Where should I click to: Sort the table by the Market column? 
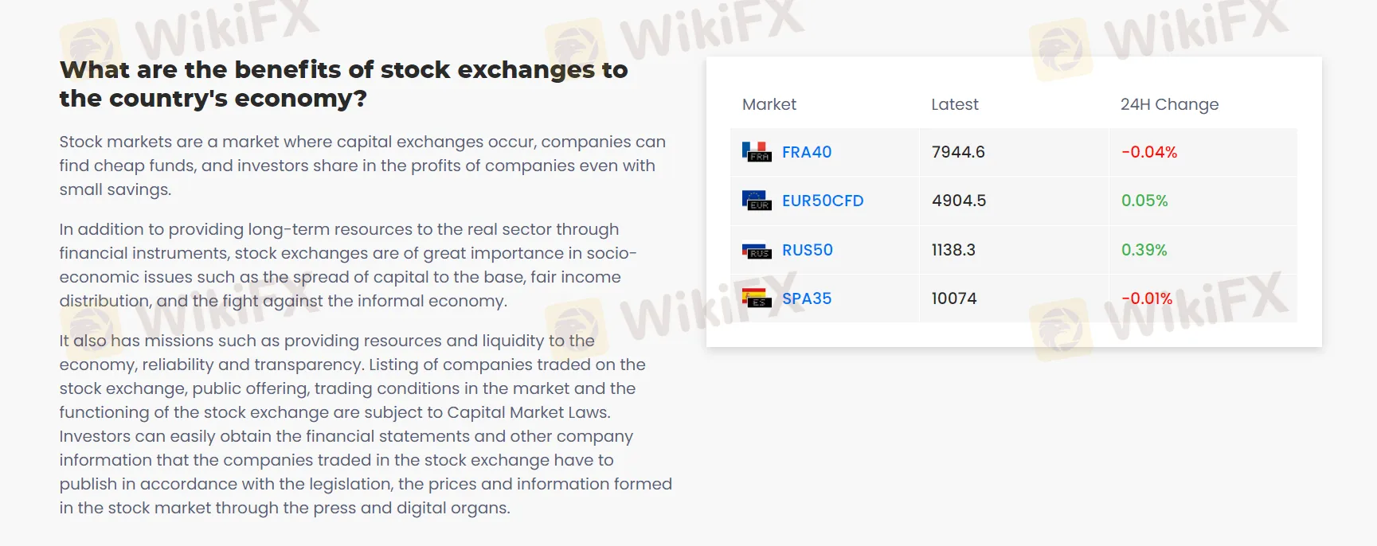tap(769, 104)
